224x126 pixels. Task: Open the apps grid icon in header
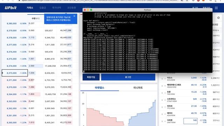216,8
